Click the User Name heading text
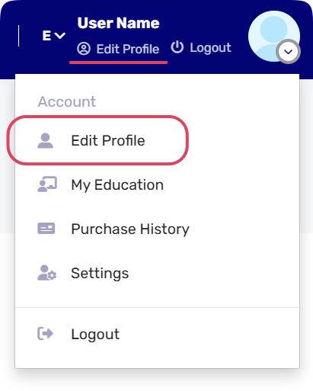The height and width of the screenshot is (391, 313). pos(118,23)
